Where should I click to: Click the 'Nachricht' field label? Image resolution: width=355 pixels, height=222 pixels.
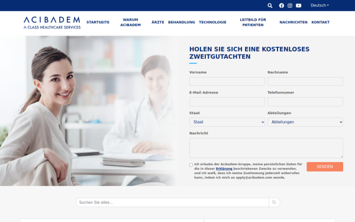pos(199,133)
